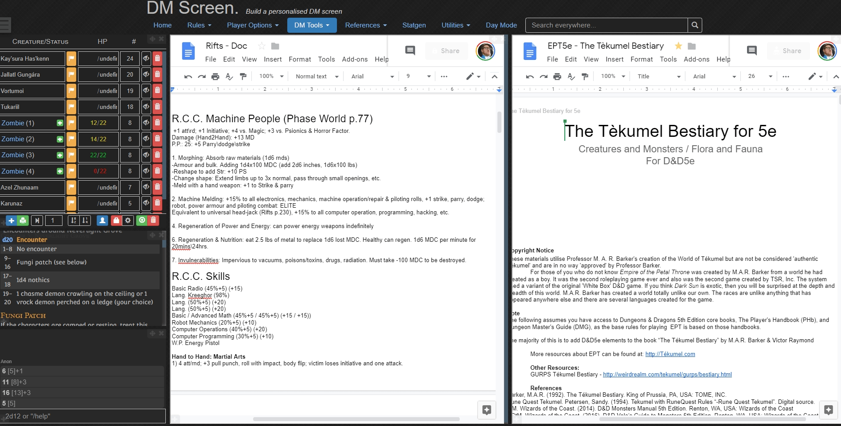
Task: Open References dropdown menu
Action: point(366,25)
